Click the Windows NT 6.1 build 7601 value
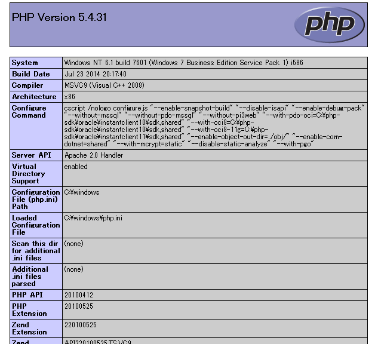The width and height of the screenshot is (378, 344). [x=183, y=63]
